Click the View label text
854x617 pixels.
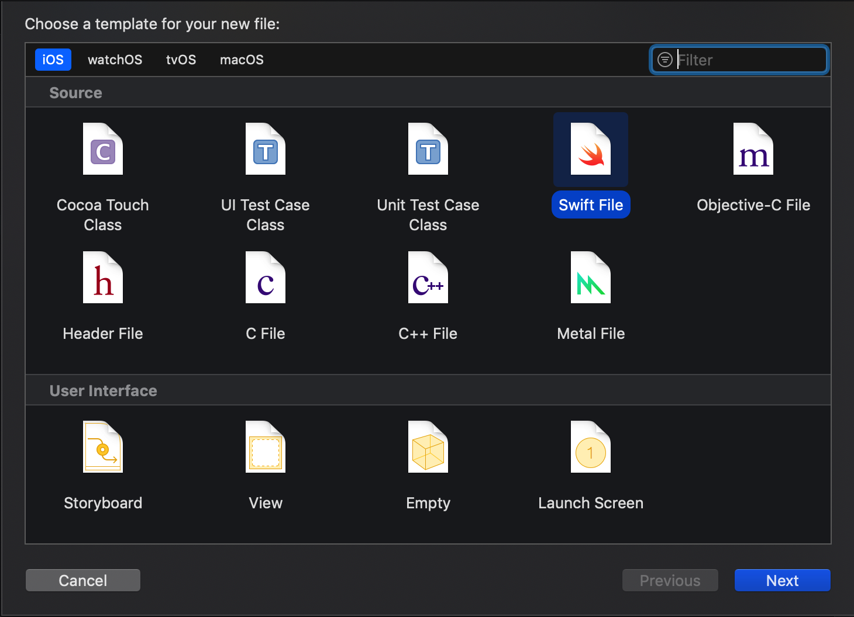[x=266, y=503]
